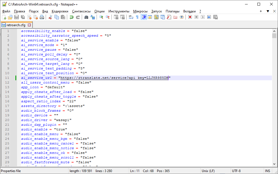The width and height of the screenshot is (278, 174).
Task: Open the Правка menu
Action: click(20, 11)
